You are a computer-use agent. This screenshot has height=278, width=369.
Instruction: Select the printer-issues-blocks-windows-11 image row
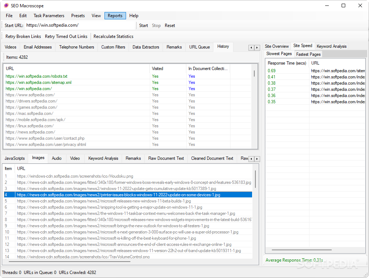128,195
